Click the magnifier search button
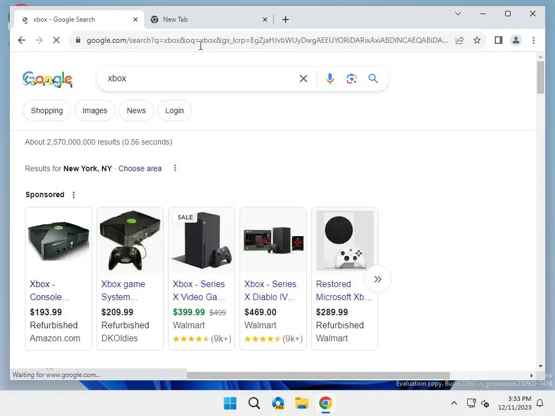555x416 pixels. point(373,79)
